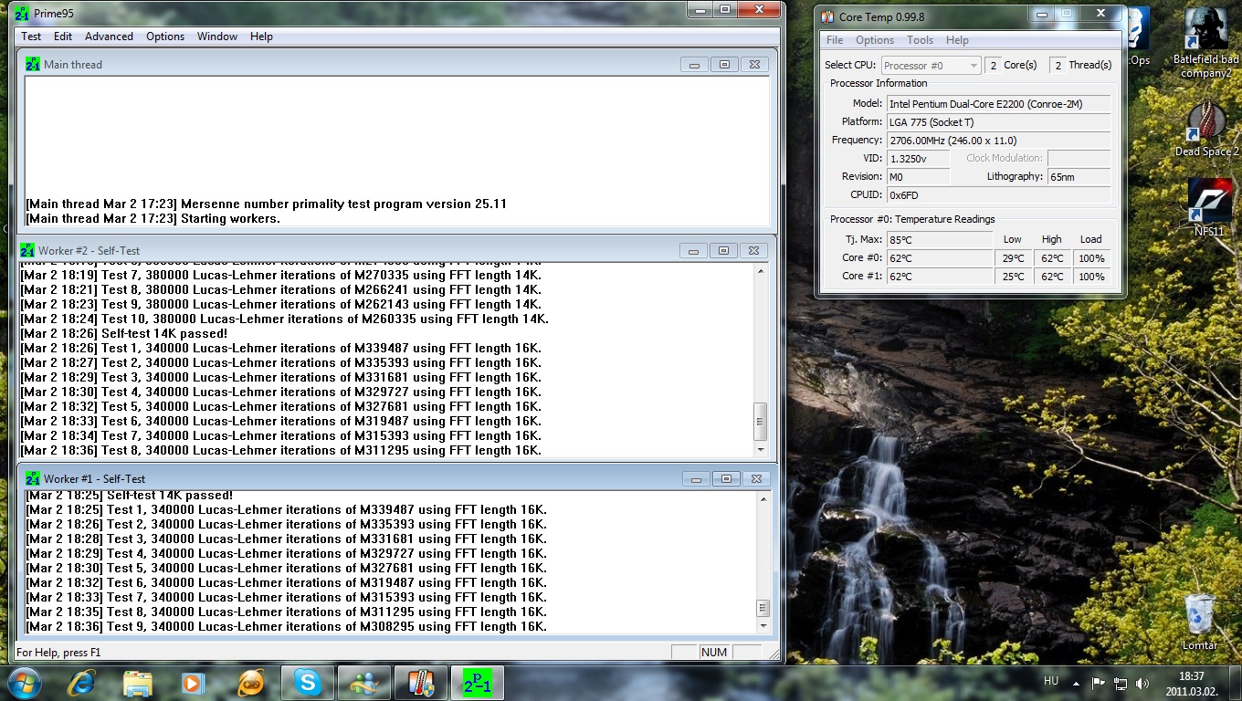Maximize the Worker #2 child window
Viewport: 1242px width, 701px height.
point(723,250)
